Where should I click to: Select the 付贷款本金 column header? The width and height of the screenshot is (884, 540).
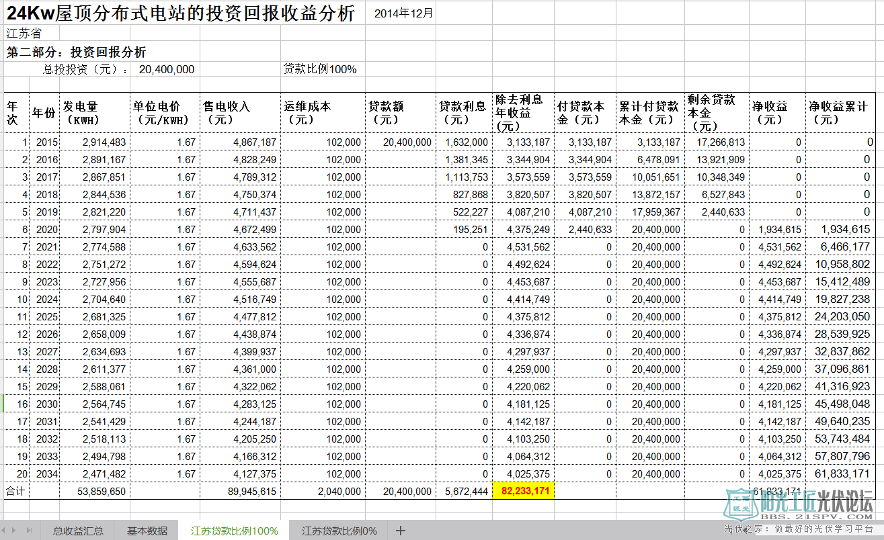point(584,112)
